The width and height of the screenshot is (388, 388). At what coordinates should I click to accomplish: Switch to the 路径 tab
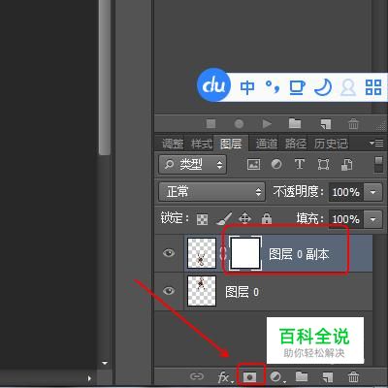point(296,144)
